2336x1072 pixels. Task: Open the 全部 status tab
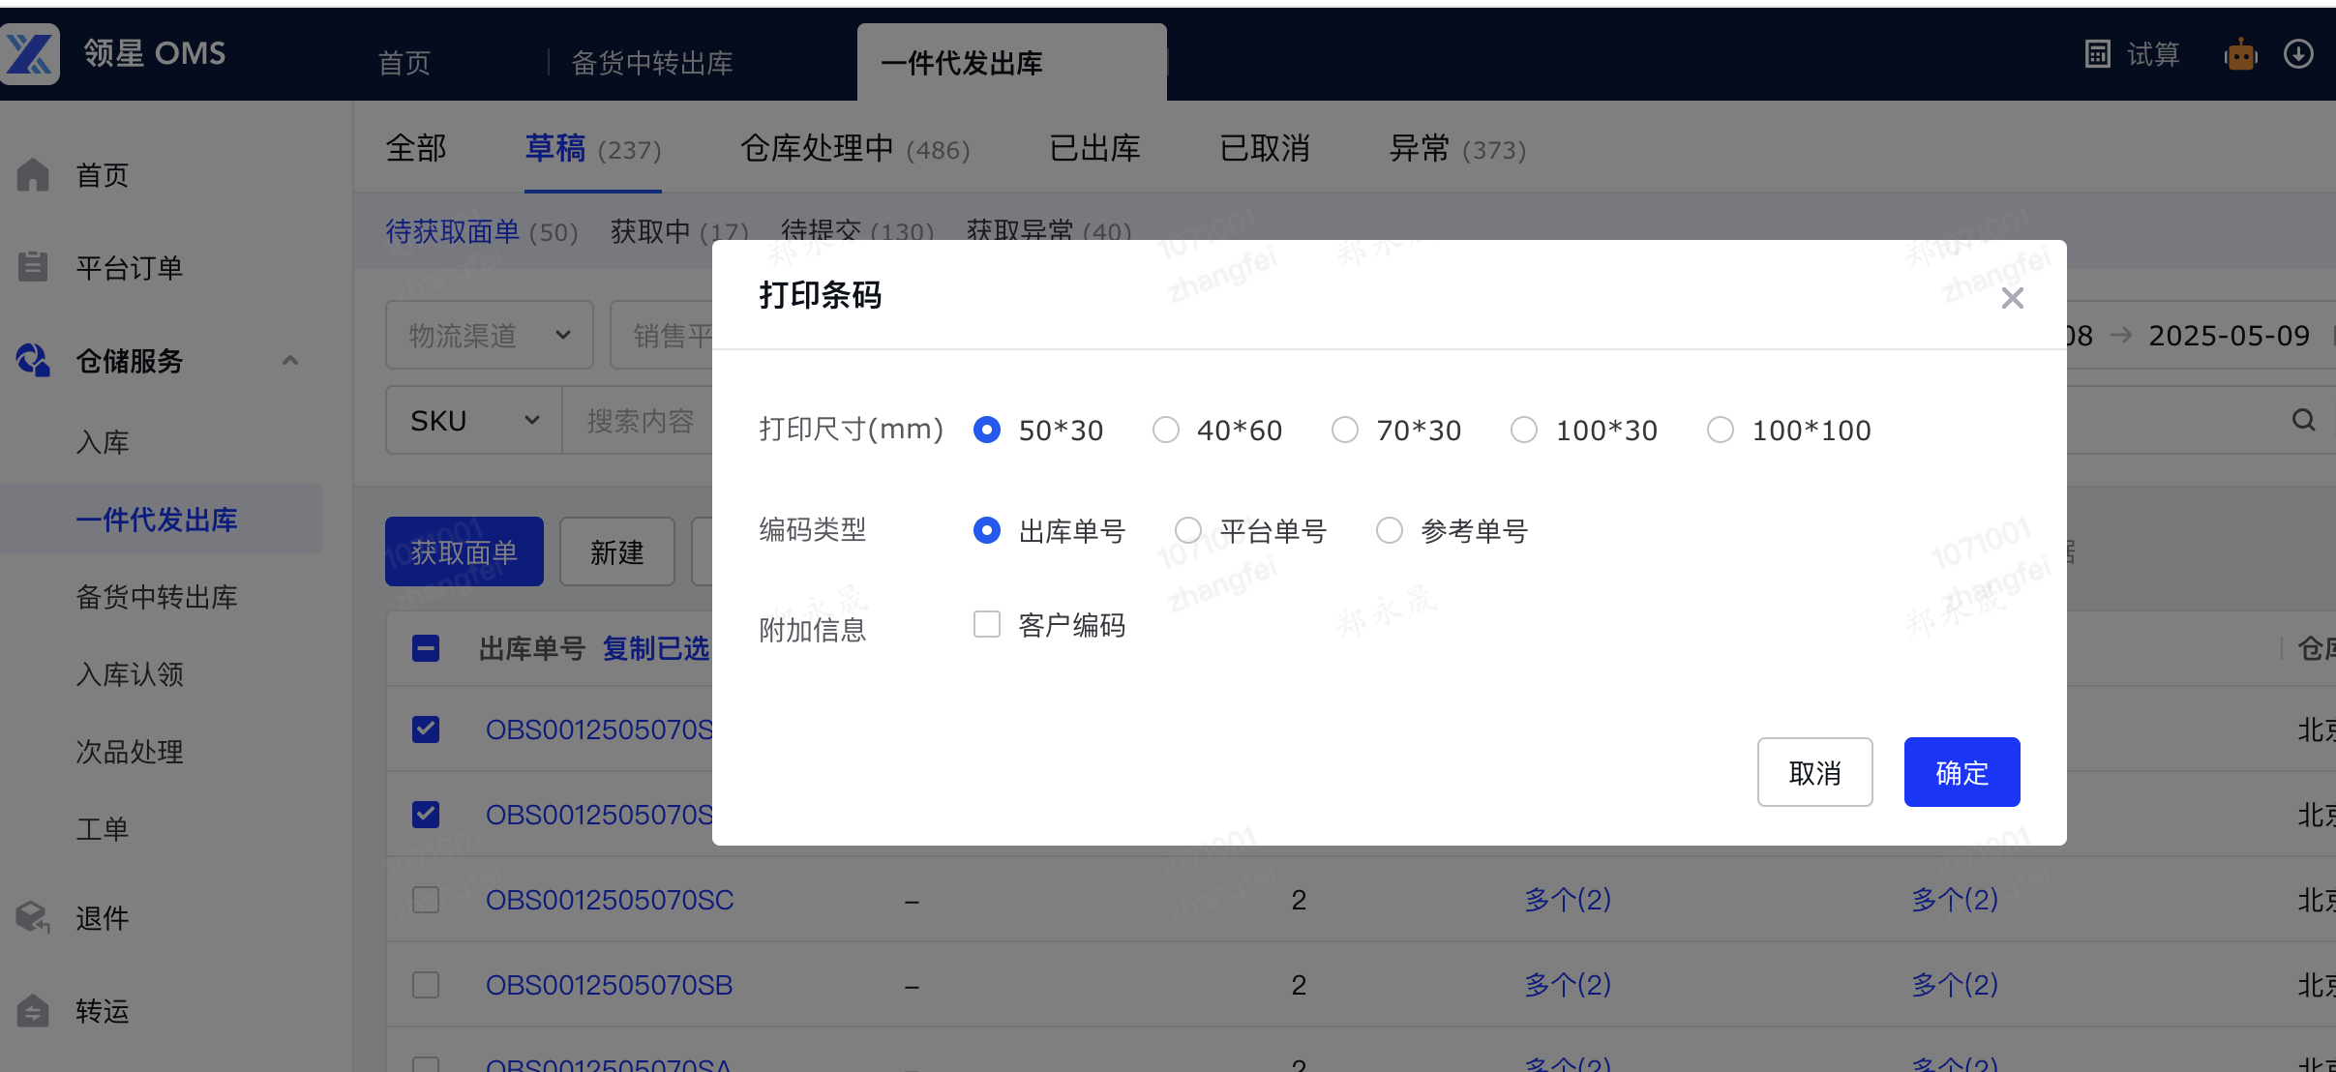tap(416, 148)
